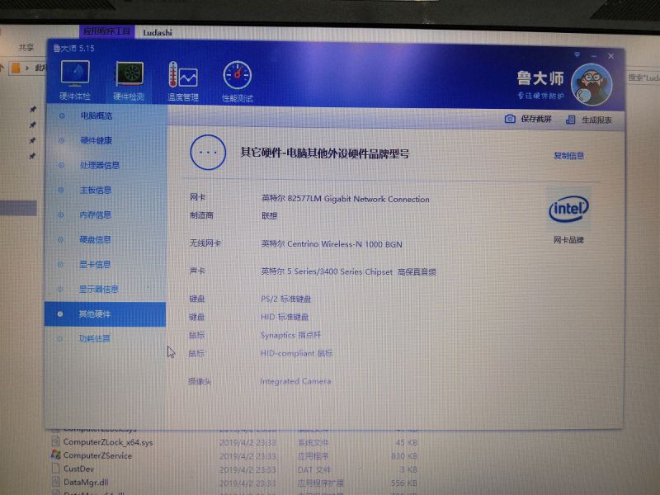The width and height of the screenshot is (660, 495).
Task: Click the DAT 文件 type cell
Action: coord(314,469)
